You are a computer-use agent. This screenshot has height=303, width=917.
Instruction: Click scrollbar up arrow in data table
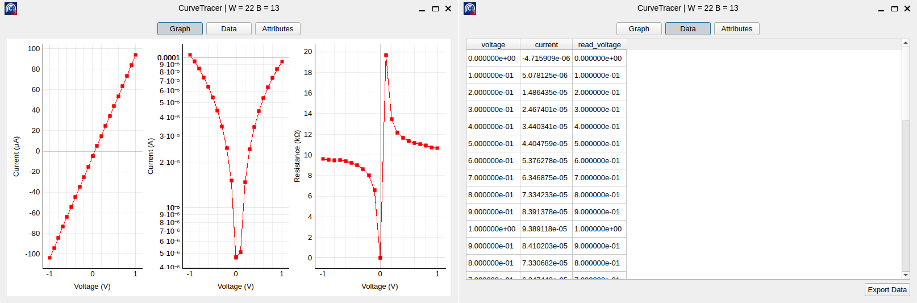tap(906, 43)
